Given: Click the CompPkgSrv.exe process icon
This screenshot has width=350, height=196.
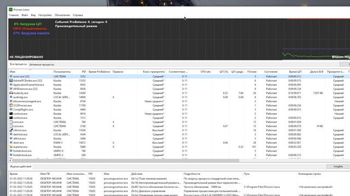Looking at the screenshot, I should 11,109.
